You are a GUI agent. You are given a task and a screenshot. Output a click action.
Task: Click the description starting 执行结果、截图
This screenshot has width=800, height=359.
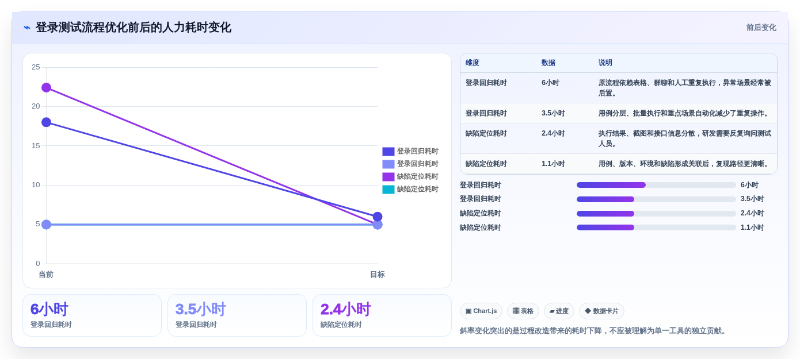pos(685,138)
